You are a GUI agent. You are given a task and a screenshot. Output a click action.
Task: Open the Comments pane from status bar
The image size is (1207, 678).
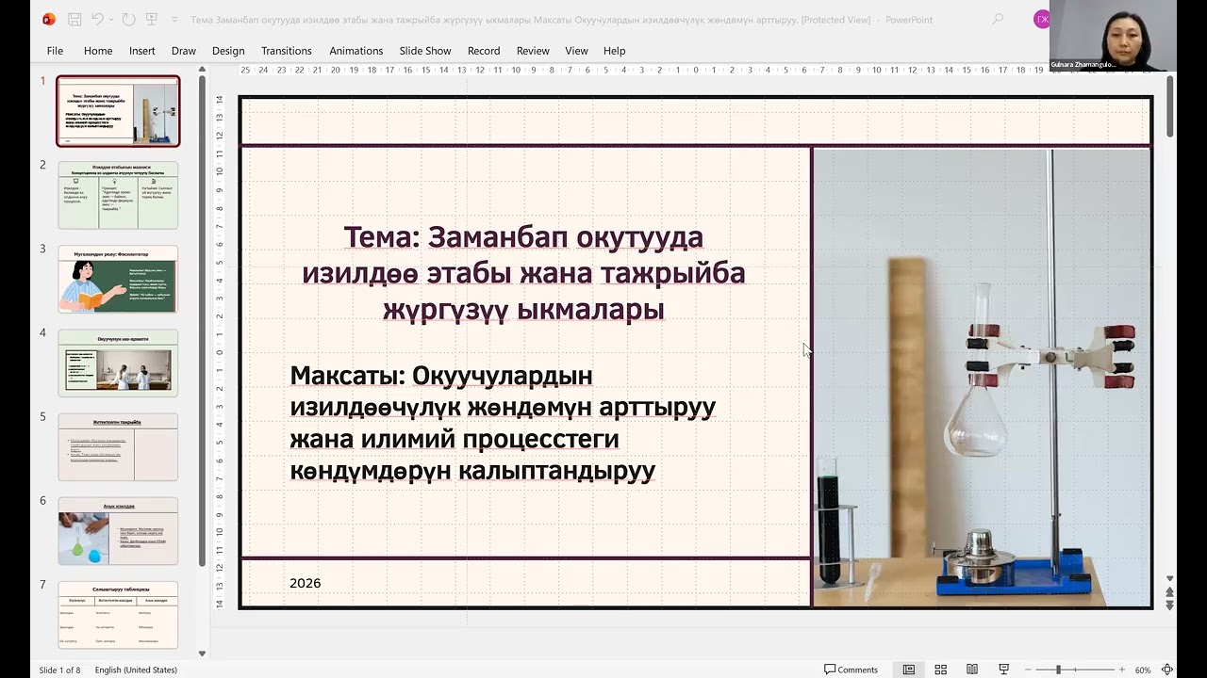pos(852,670)
